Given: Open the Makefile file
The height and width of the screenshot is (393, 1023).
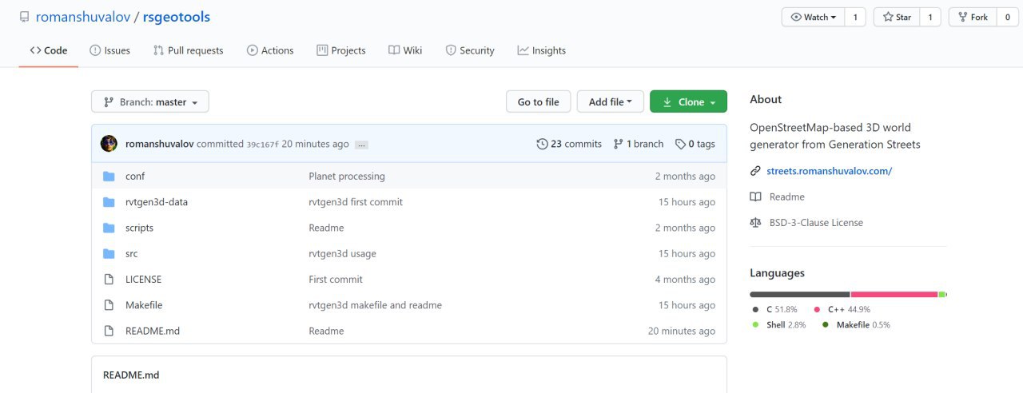Looking at the screenshot, I should (x=144, y=305).
